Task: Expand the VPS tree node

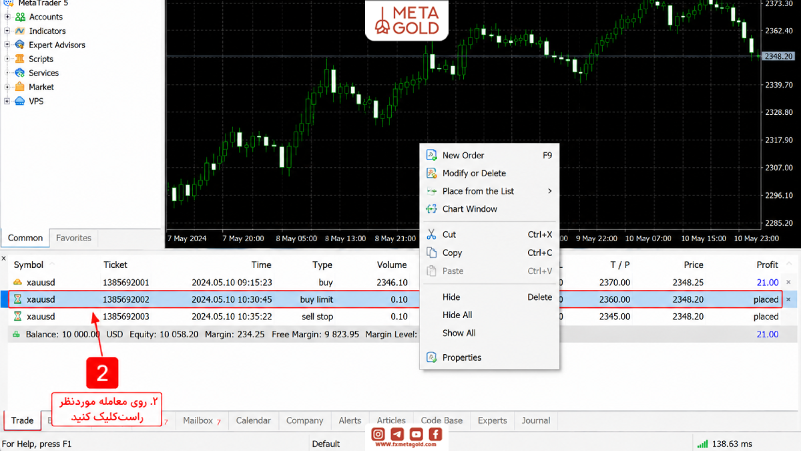Action: tap(7, 101)
